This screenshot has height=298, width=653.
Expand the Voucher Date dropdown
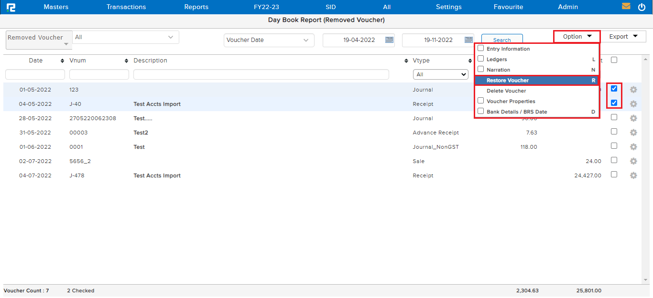269,41
